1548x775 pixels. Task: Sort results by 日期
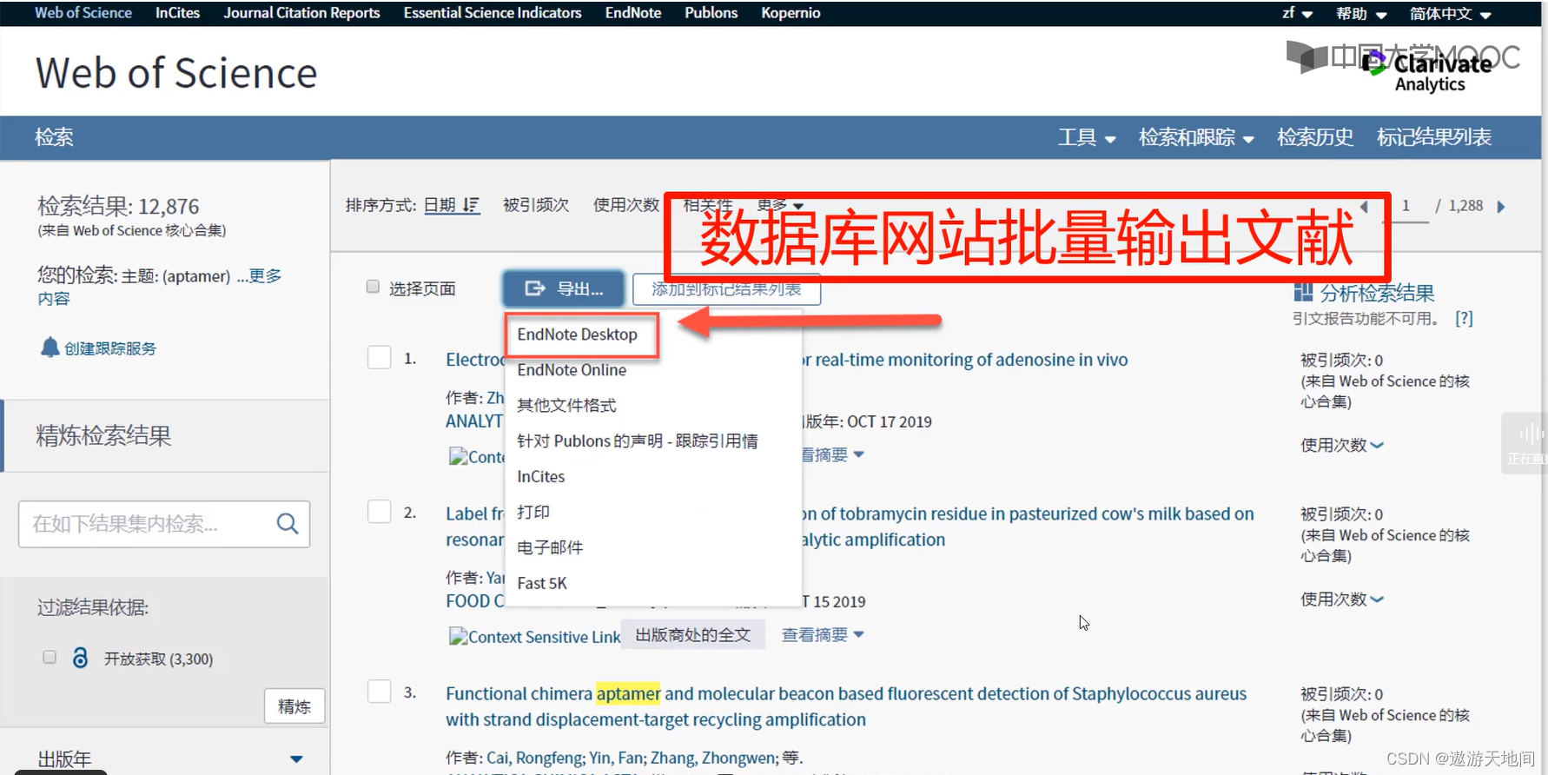tap(440, 205)
